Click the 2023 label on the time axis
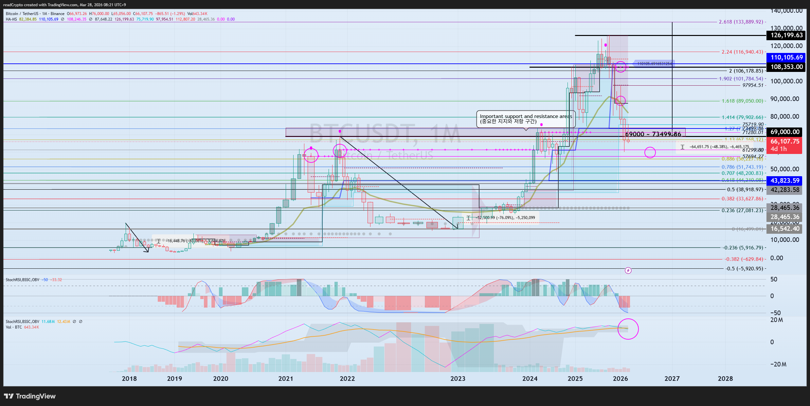Screen dimensions: 810x406 [x=458, y=379]
